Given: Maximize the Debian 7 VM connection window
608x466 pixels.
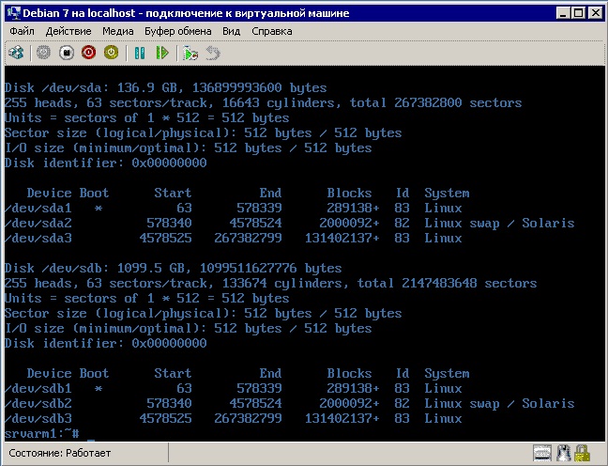Looking at the screenshot, I should [579, 13].
